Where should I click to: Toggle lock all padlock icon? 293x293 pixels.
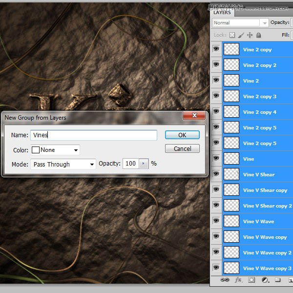[x=258, y=35]
